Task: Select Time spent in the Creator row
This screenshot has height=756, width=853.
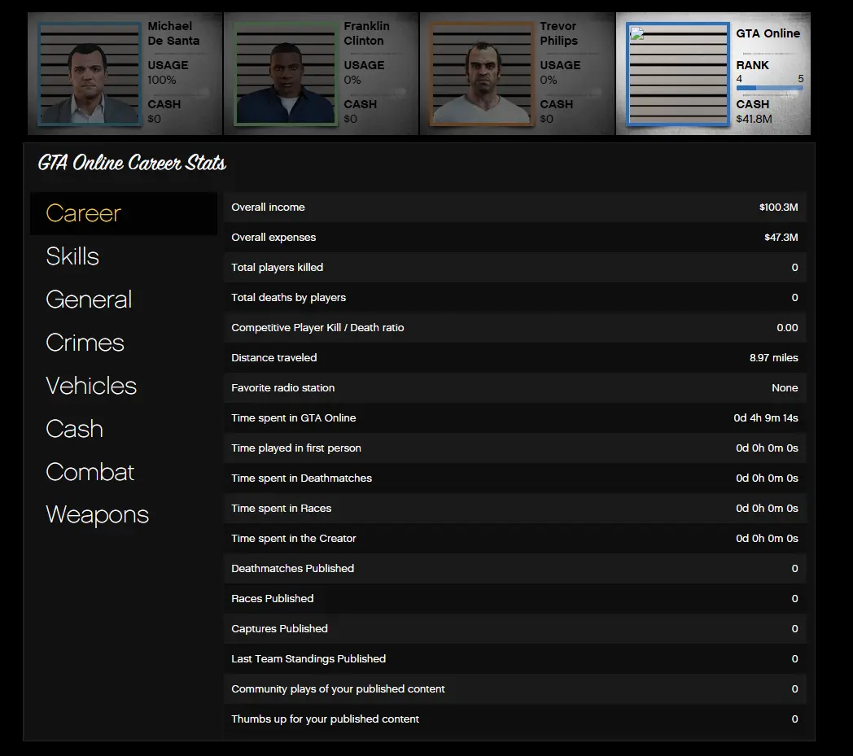Action: pyautogui.click(x=514, y=538)
